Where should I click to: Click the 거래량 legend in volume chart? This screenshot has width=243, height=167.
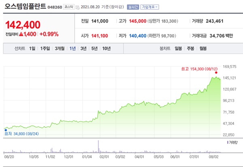coord(232,142)
